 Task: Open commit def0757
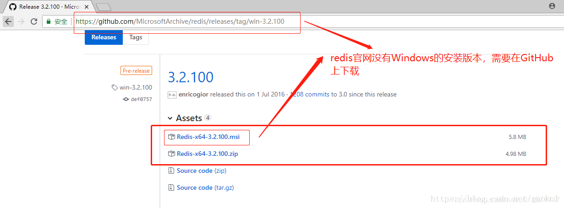point(141,99)
